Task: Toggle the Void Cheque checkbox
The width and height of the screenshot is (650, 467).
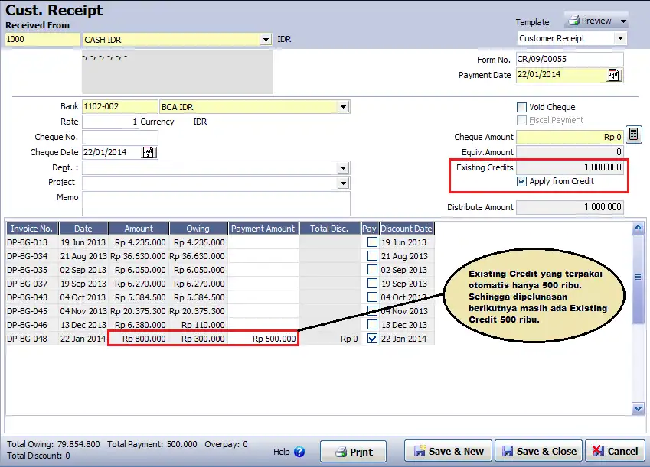Action: (x=521, y=107)
